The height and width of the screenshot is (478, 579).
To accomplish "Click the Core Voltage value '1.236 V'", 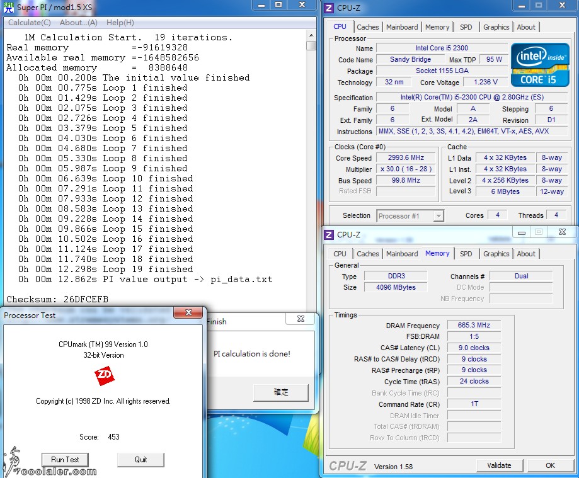I will pos(486,82).
